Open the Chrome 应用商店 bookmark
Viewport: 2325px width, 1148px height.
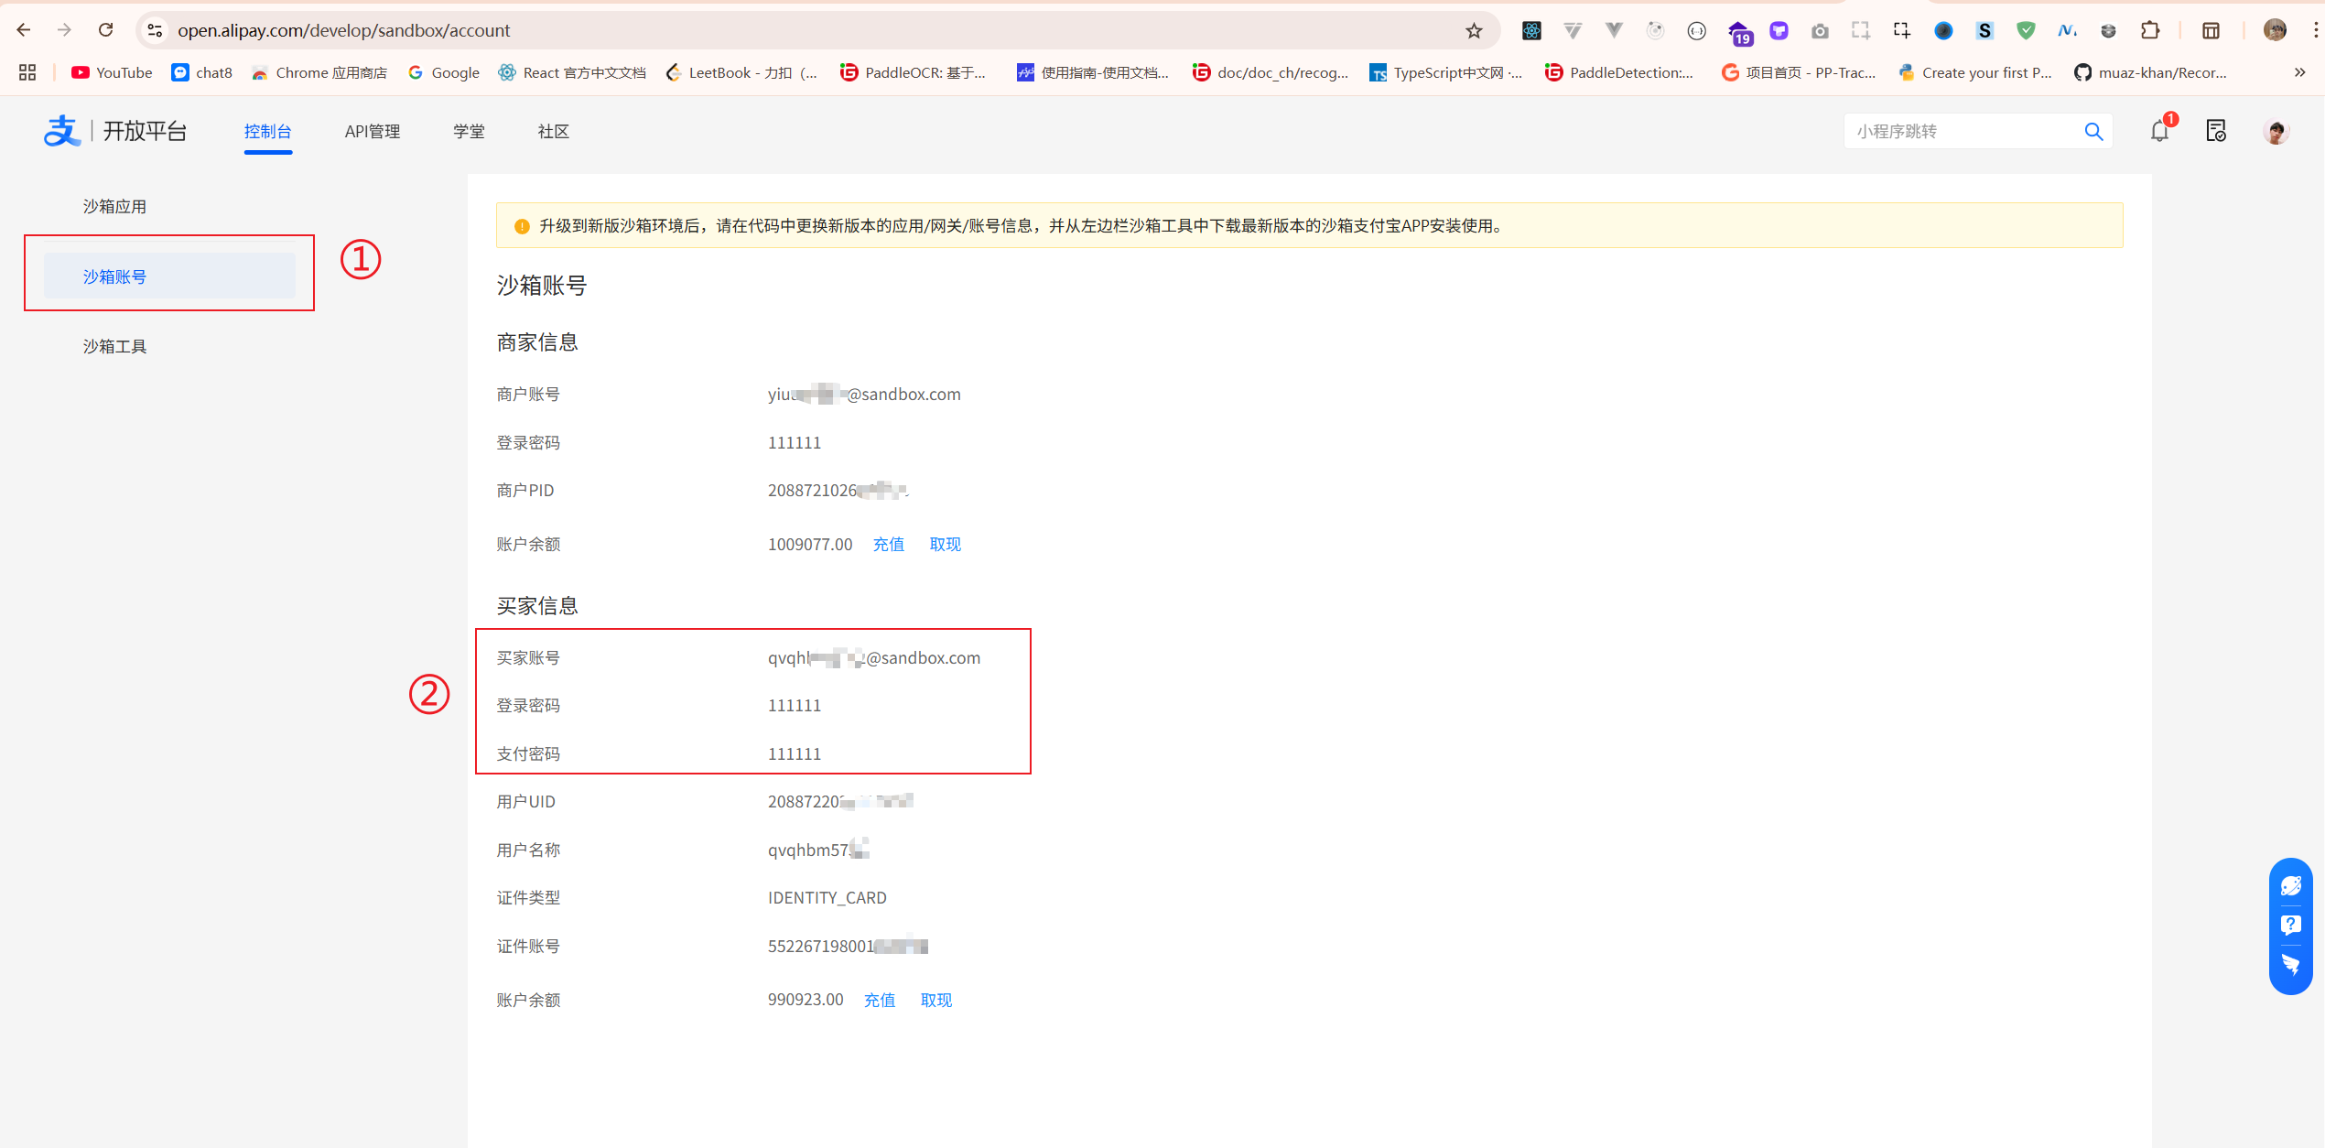[319, 72]
